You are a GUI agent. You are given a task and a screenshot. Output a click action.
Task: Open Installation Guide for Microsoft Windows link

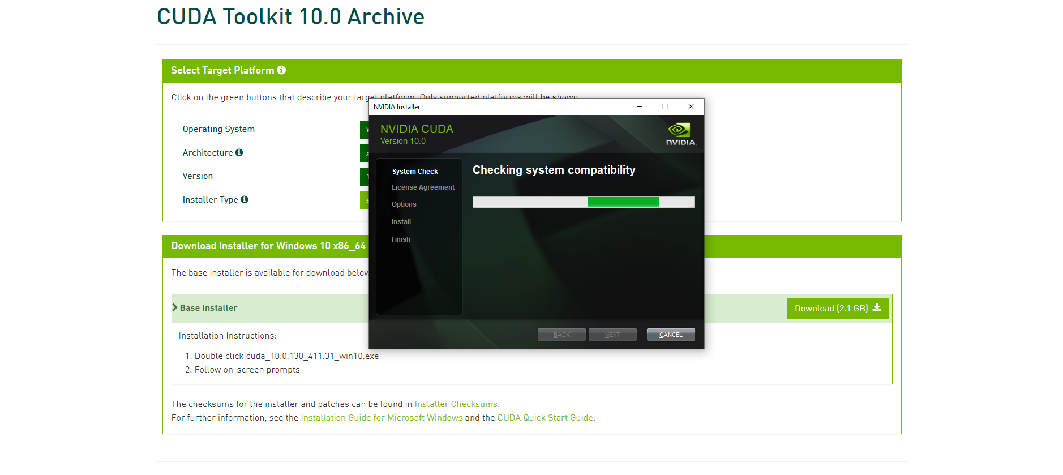coord(382,418)
